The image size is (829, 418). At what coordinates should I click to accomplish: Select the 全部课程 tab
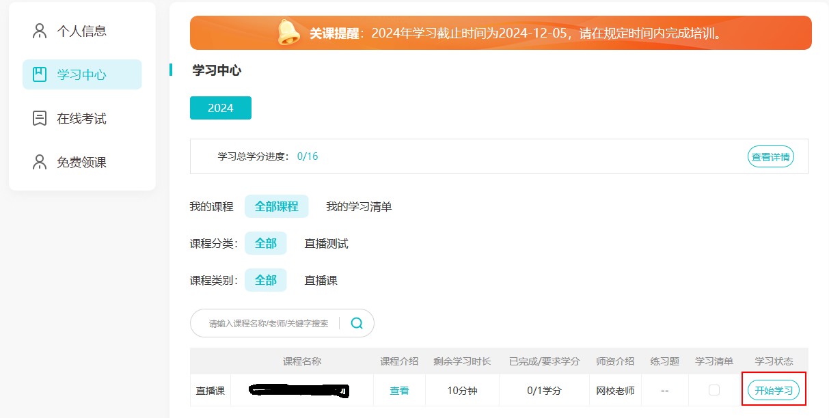pos(276,206)
